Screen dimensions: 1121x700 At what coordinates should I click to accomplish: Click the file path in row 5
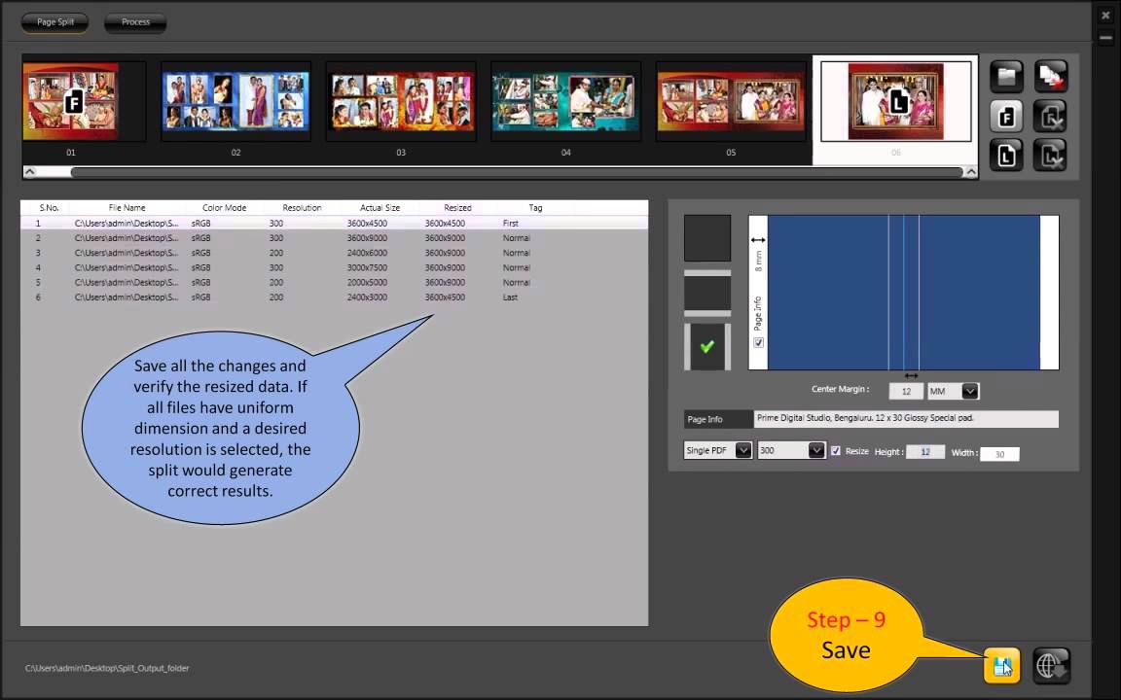[x=127, y=282]
